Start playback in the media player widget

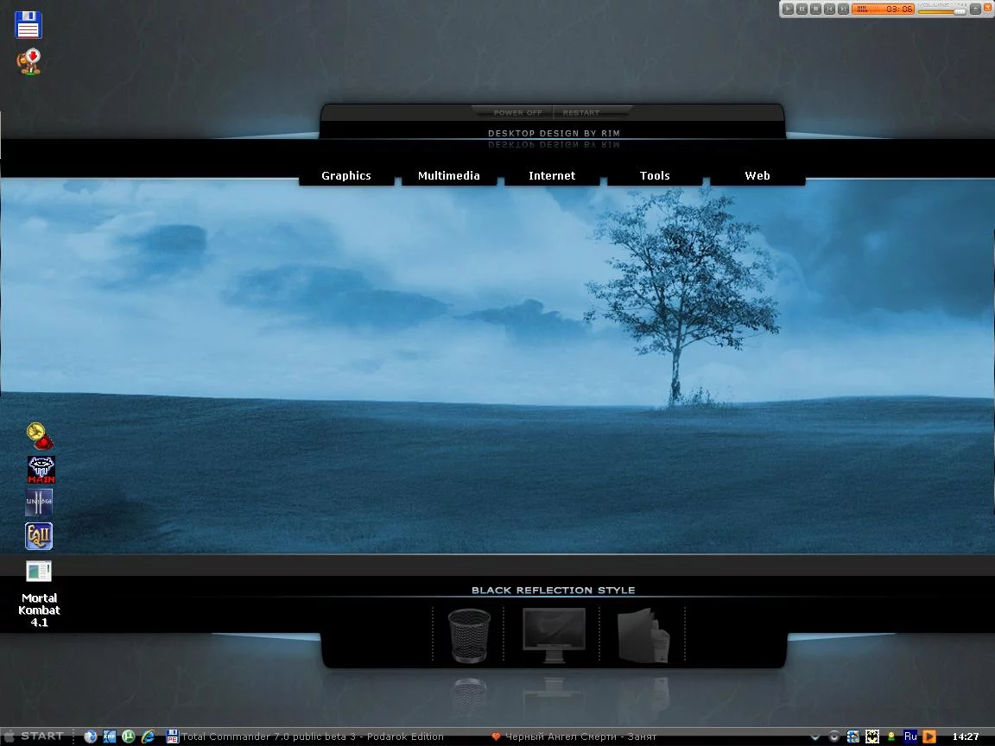point(788,9)
